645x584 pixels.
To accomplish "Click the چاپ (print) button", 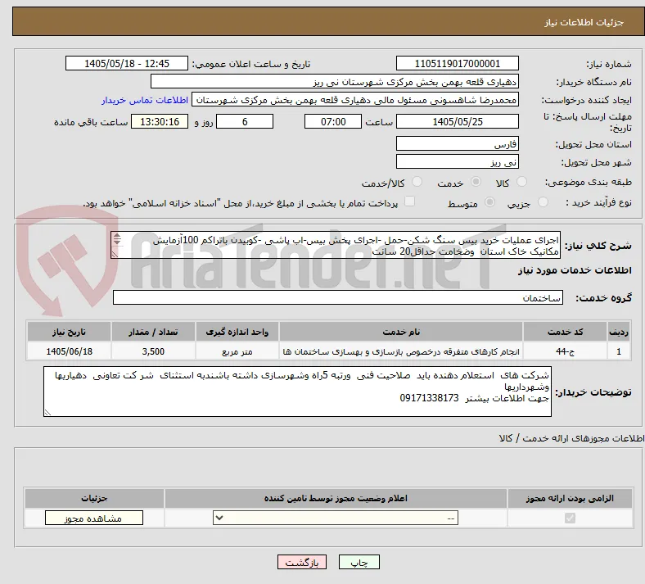I will tap(359, 562).
